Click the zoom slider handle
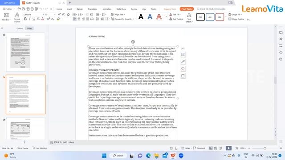 pos(265,148)
